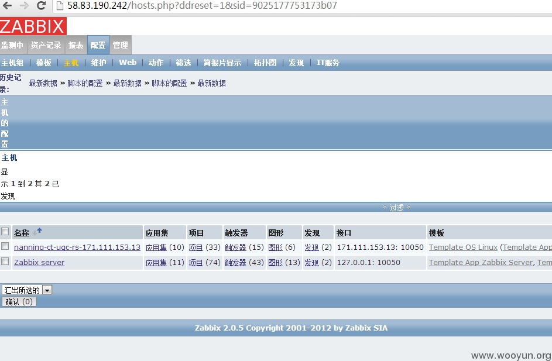Image resolution: width=552 pixels, height=361 pixels.
Task: Sort by 名称 column header
Action: (22, 233)
